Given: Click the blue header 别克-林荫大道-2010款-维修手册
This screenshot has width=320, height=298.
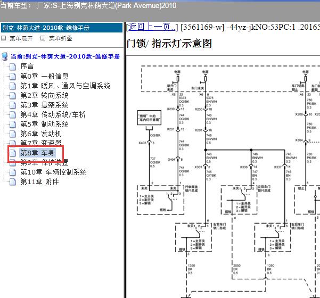Looking at the screenshot, I should tap(62, 28).
